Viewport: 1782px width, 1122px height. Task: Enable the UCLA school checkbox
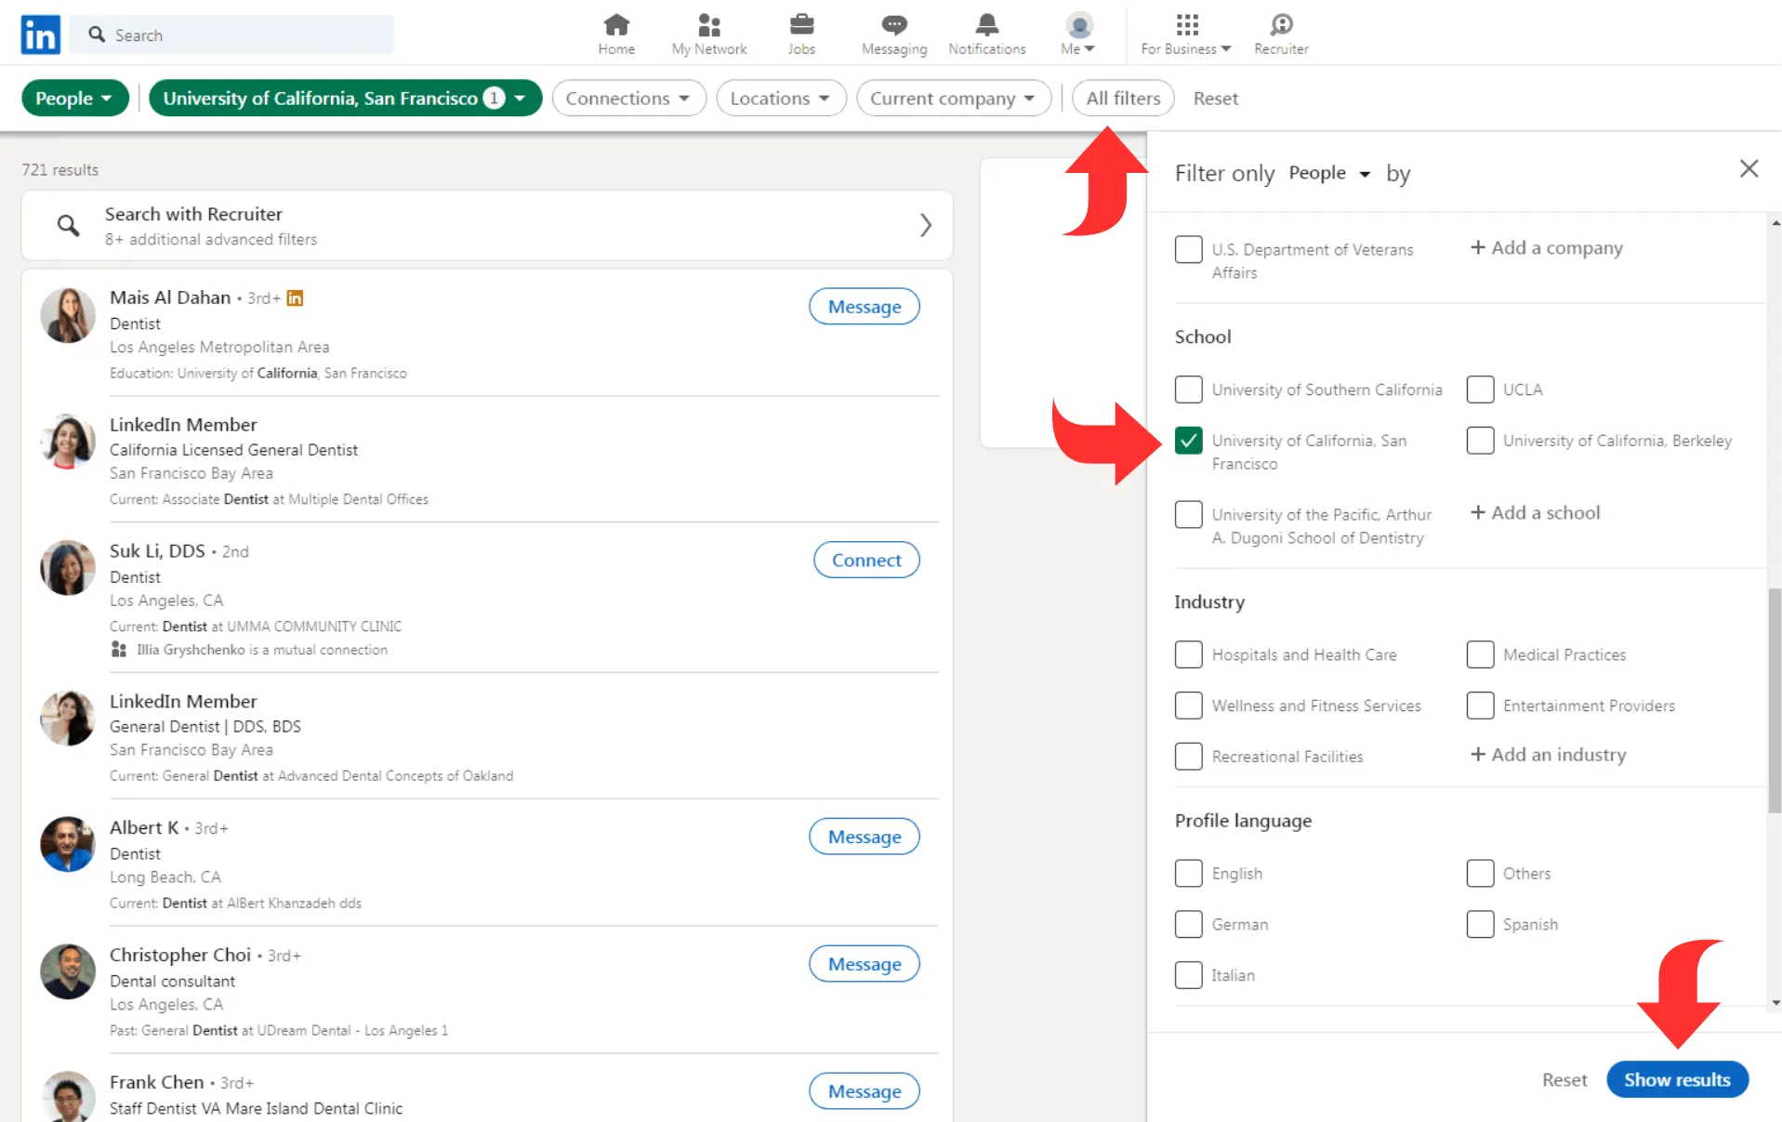coord(1480,389)
